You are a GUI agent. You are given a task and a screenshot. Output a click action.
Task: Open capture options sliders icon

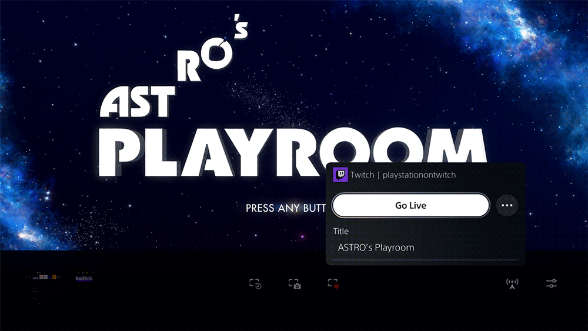pyautogui.click(x=552, y=283)
